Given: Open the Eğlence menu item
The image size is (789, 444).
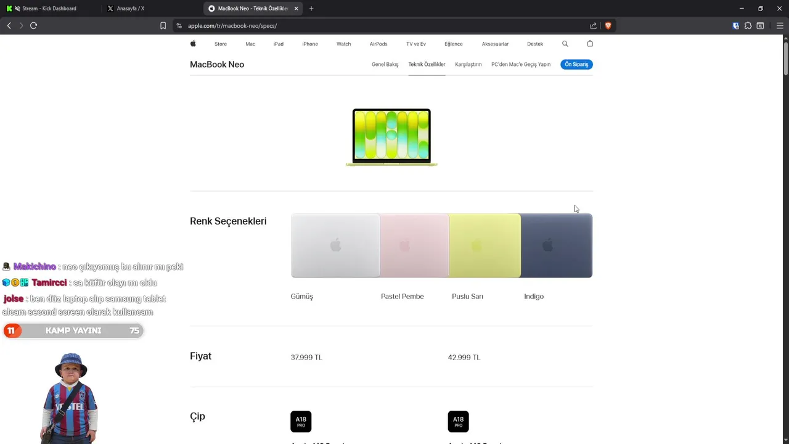Looking at the screenshot, I should pos(454,44).
